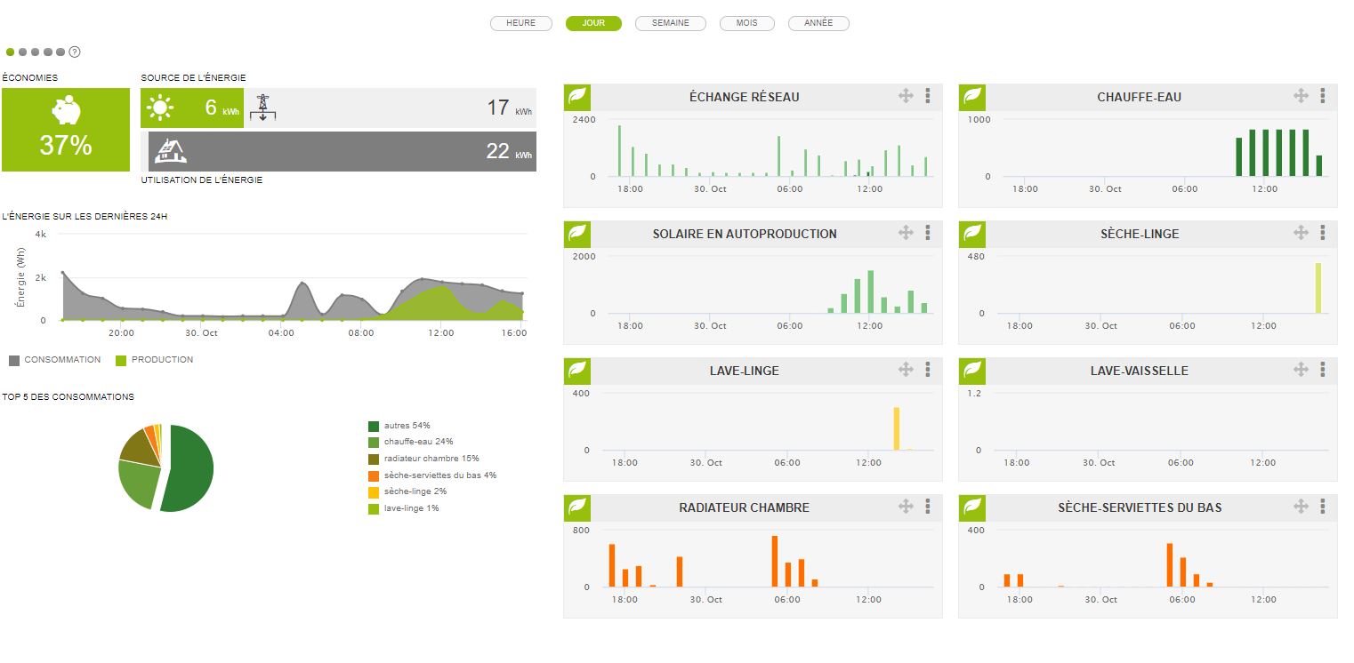Click the chauffe-eau 24% legend color swatch
The height and width of the screenshot is (663, 1354).
point(374,442)
